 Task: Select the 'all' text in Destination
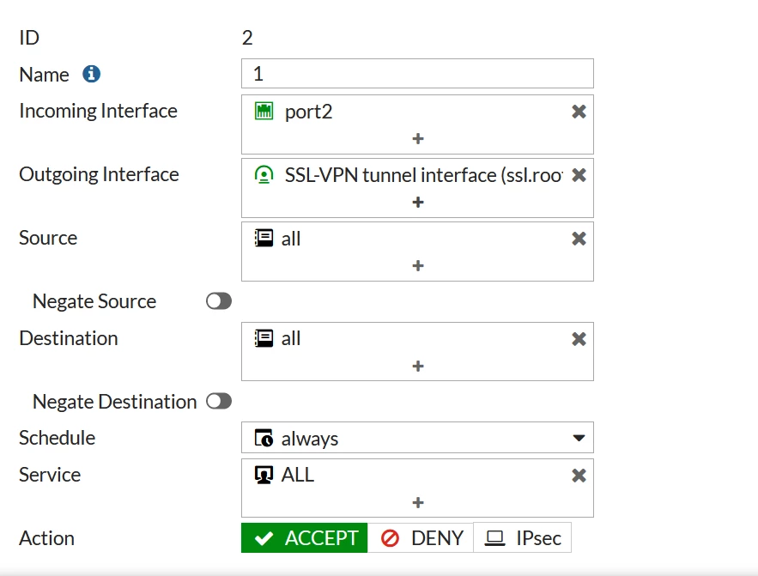[x=291, y=339]
